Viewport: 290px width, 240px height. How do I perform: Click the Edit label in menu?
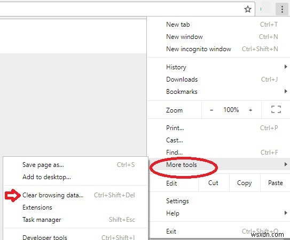(x=171, y=183)
